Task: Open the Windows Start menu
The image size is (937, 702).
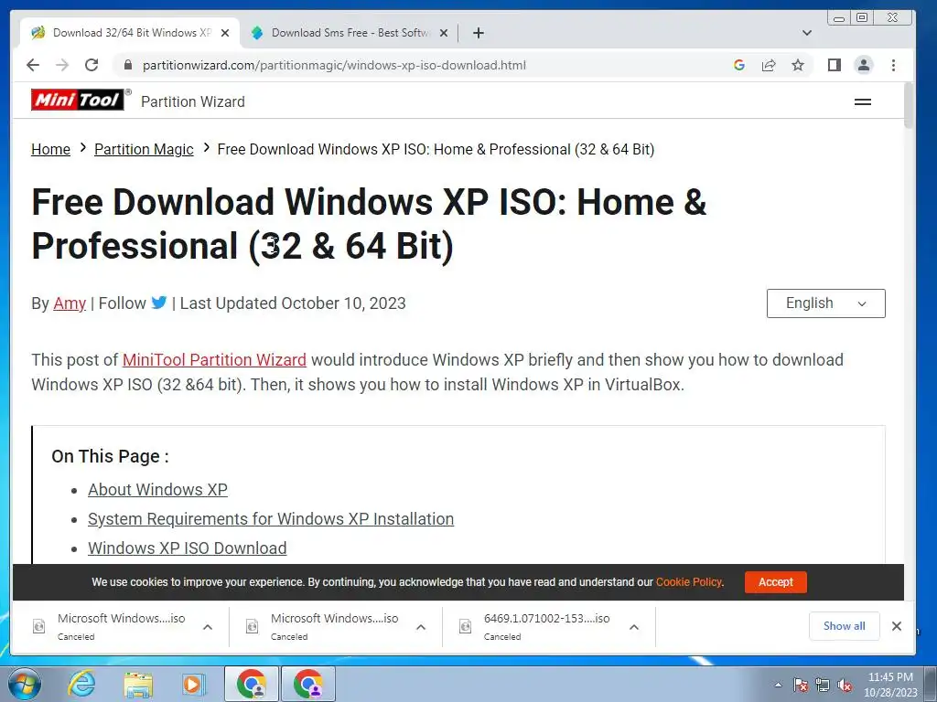Action: (25, 684)
